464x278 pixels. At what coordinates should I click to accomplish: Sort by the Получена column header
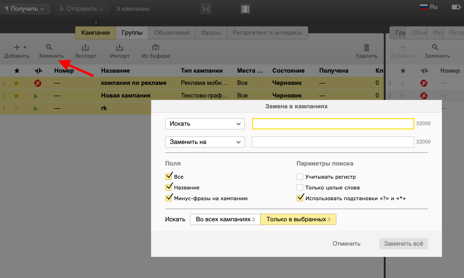(334, 71)
